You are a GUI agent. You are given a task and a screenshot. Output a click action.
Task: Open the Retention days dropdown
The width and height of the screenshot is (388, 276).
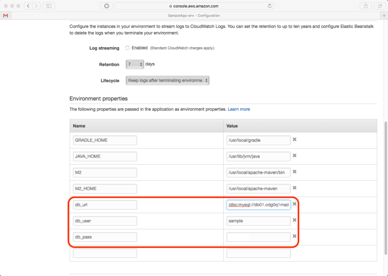tap(135, 64)
